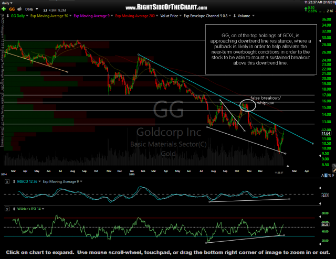The width and height of the screenshot is (336, 259).
Task: Close the Wilder's RSI pane with its X box
Action: [7, 209]
